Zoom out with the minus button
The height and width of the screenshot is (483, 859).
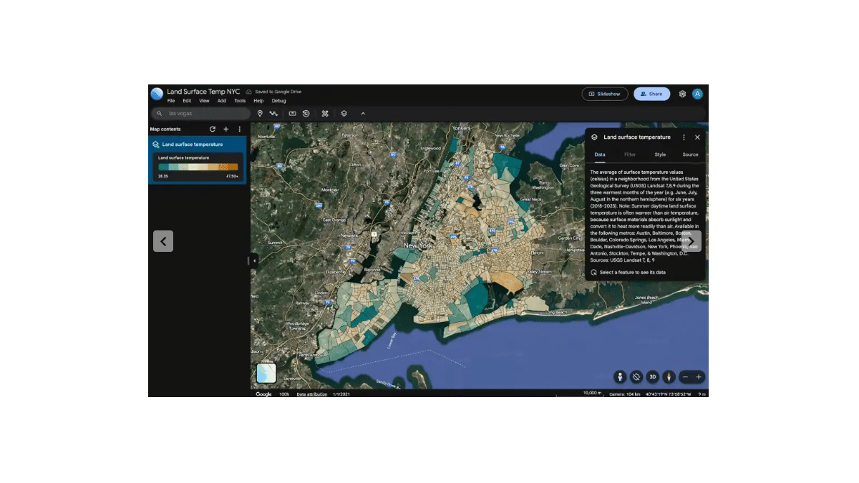click(685, 377)
